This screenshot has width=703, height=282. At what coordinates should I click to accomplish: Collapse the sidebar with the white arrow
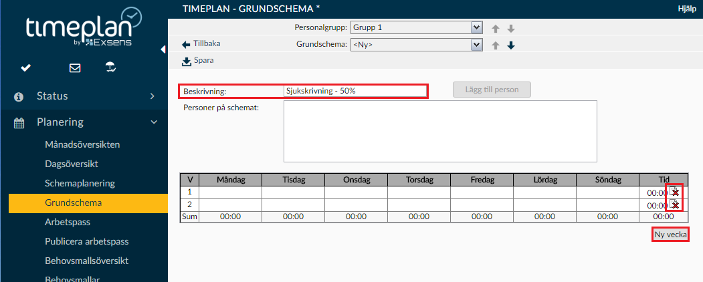coord(163,49)
